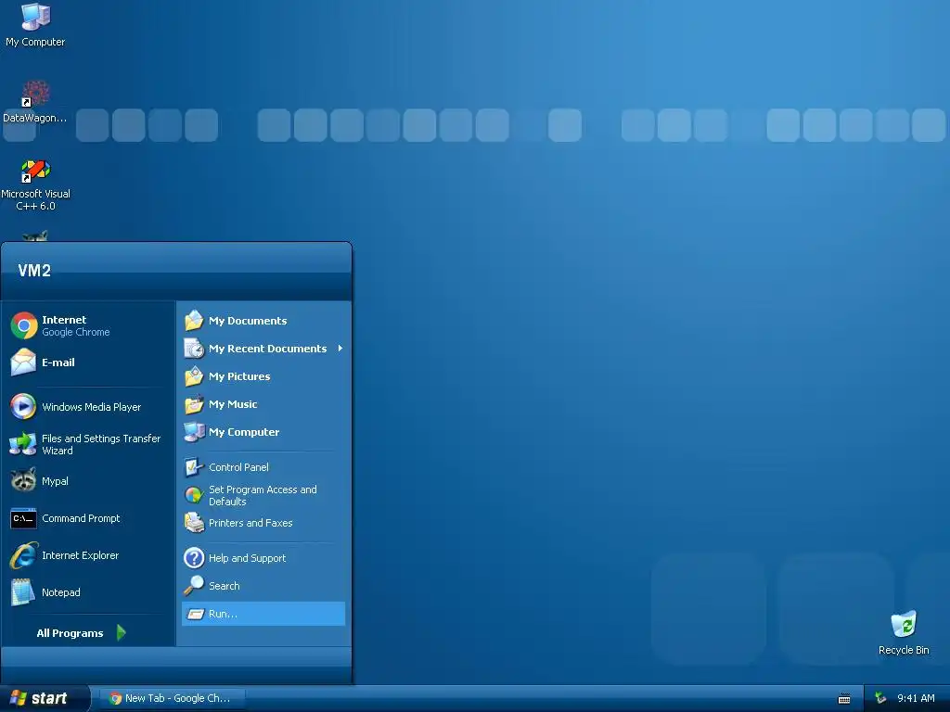Expand the All Programs green arrow
The height and width of the screenshot is (712, 950).
point(122,632)
